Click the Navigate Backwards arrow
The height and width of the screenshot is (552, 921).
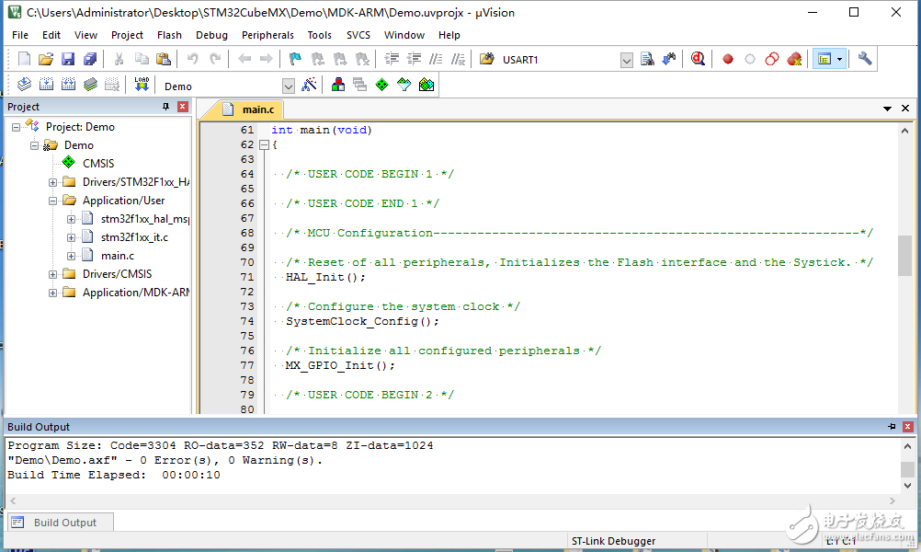(244, 59)
